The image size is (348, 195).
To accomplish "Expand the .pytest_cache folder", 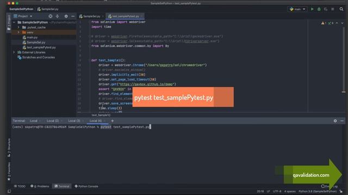I will coord(18,28).
